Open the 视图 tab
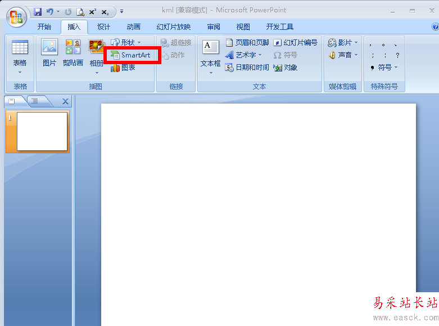Image resolution: width=439 pixels, height=326 pixels. click(243, 27)
